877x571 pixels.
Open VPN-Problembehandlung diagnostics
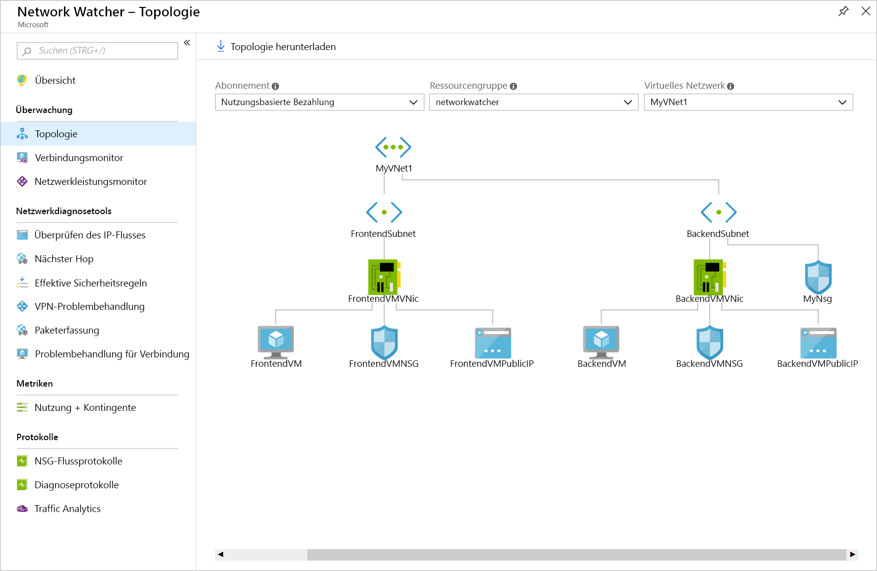[89, 306]
